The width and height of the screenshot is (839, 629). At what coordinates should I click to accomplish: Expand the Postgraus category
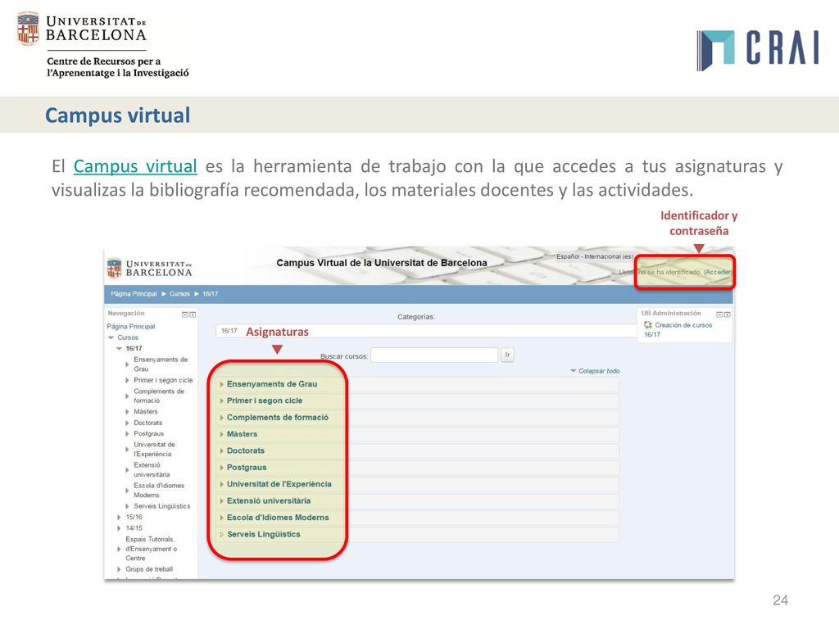pyautogui.click(x=246, y=468)
